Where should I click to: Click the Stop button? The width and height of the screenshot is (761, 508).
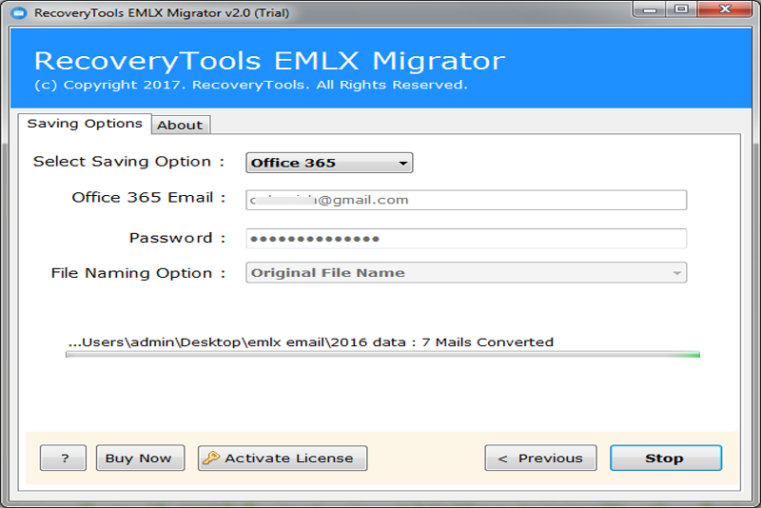(x=666, y=458)
